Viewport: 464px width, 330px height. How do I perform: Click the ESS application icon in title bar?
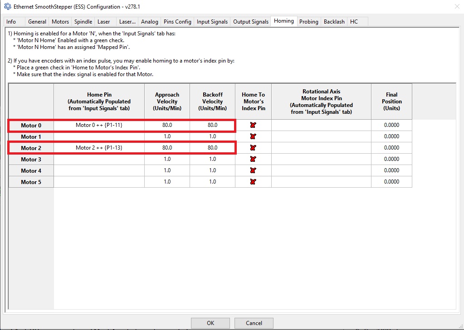7,6
